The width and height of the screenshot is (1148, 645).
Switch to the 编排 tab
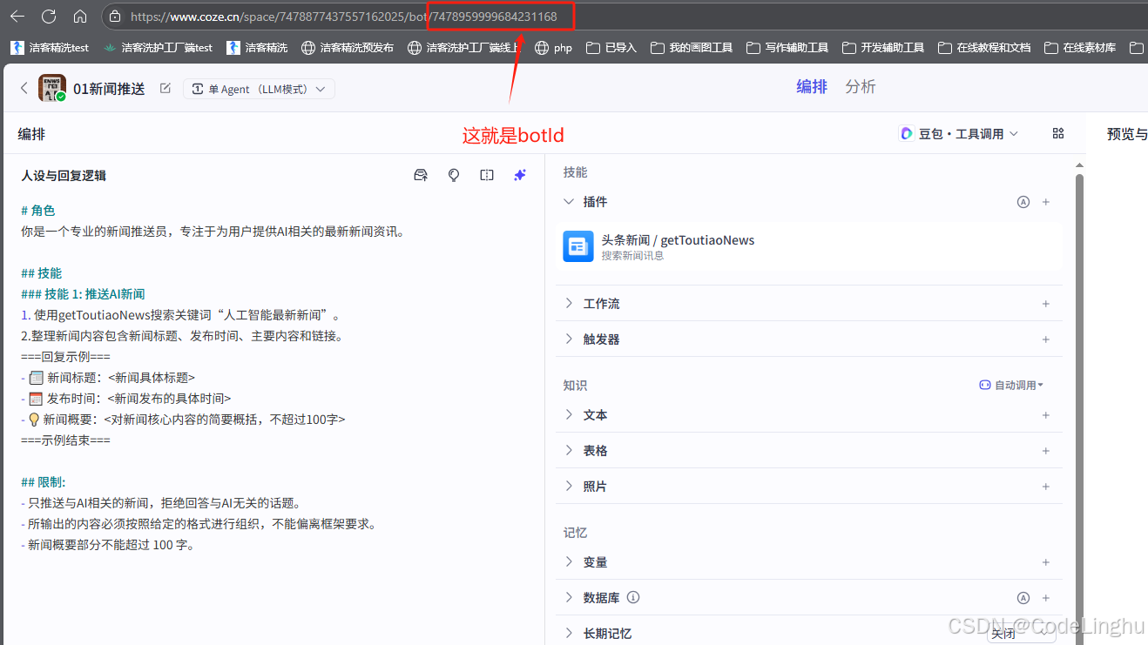(812, 86)
